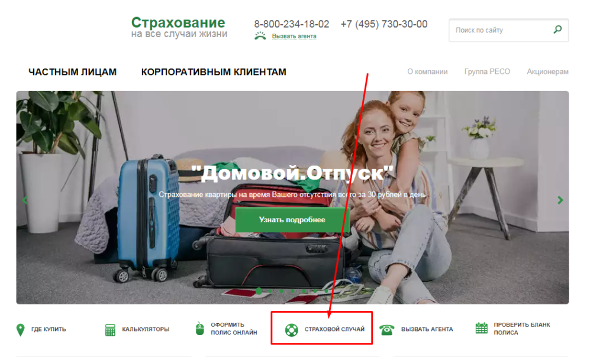The image size is (606, 357).
Task: Click calendar grid icon for Проверить бланк полиса
Action: (x=481, y=328)
